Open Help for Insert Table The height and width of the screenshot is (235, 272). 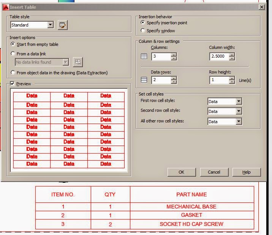(246, 172)
